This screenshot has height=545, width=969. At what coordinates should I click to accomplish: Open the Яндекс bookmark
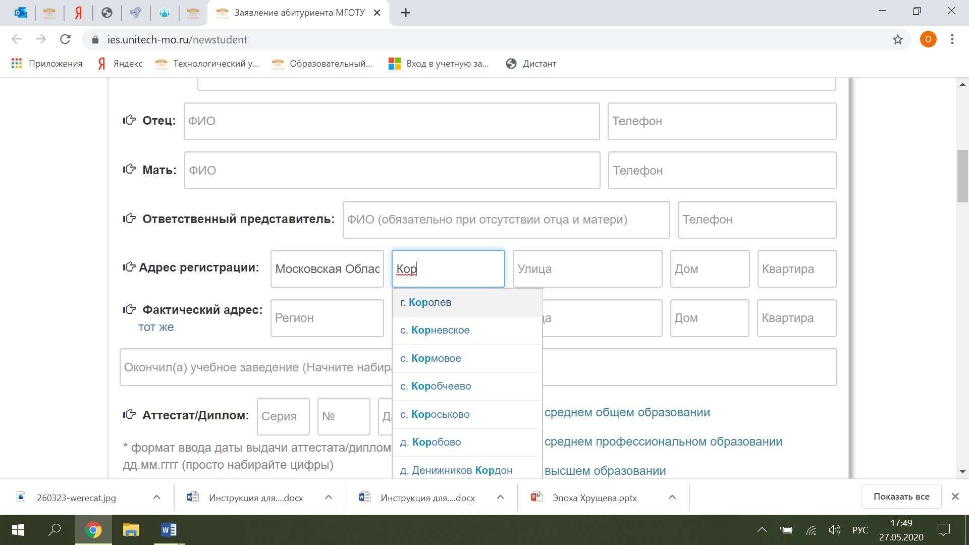tap(120, 64)
